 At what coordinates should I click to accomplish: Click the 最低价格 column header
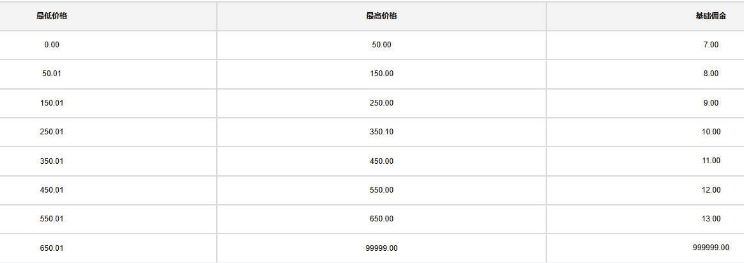click(x=52, y=16)
